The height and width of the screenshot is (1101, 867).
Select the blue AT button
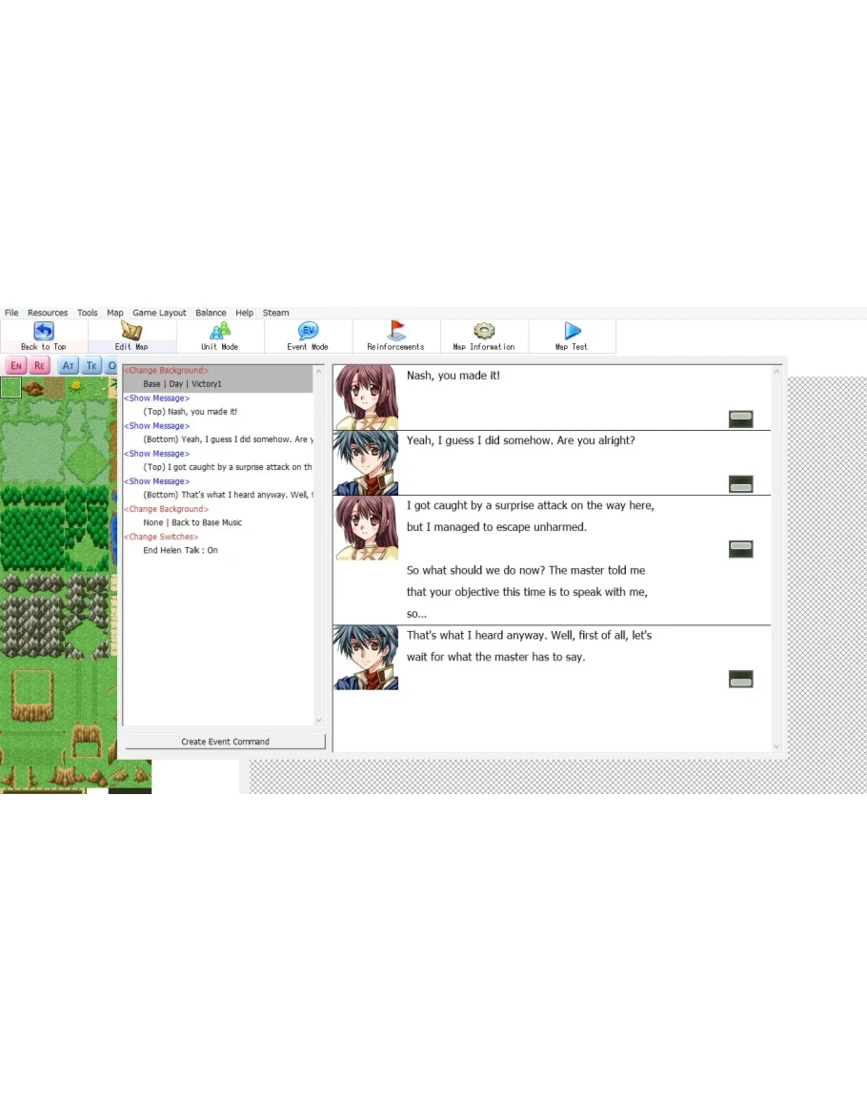68,366
